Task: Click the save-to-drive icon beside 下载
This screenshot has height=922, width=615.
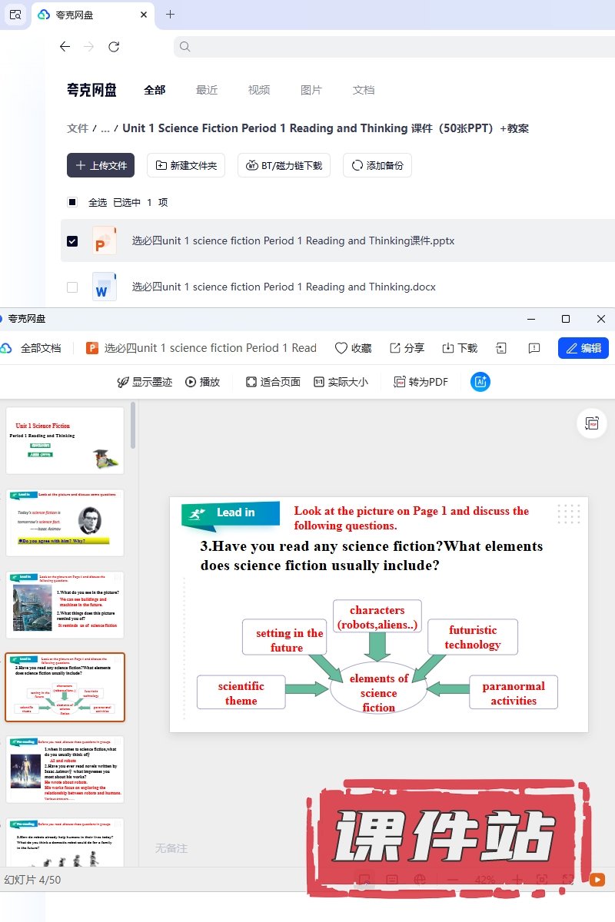Action: pos(501,348)
